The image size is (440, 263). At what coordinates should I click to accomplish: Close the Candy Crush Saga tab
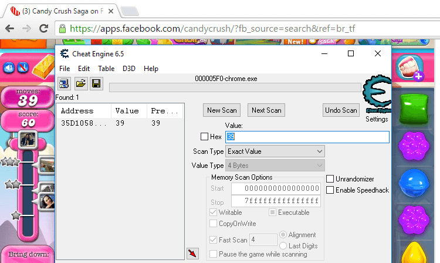point(111,11)
